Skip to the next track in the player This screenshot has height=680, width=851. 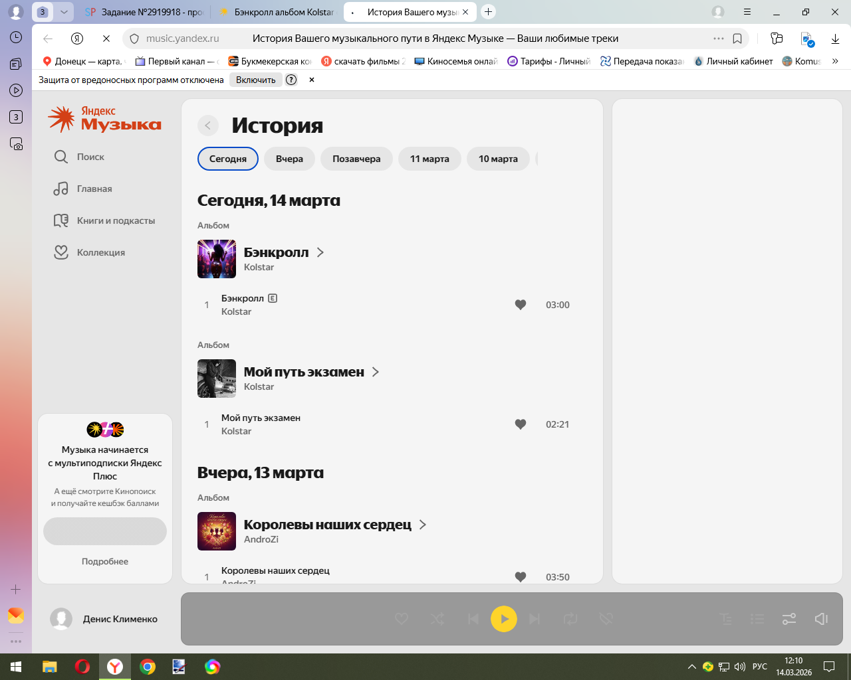(535, 619)
